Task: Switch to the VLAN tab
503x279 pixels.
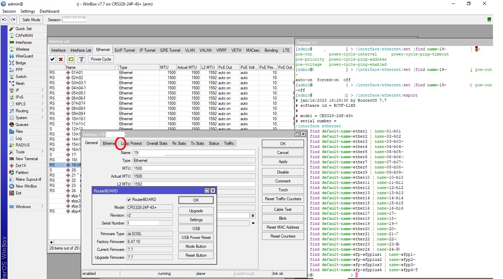Action: 190,50
